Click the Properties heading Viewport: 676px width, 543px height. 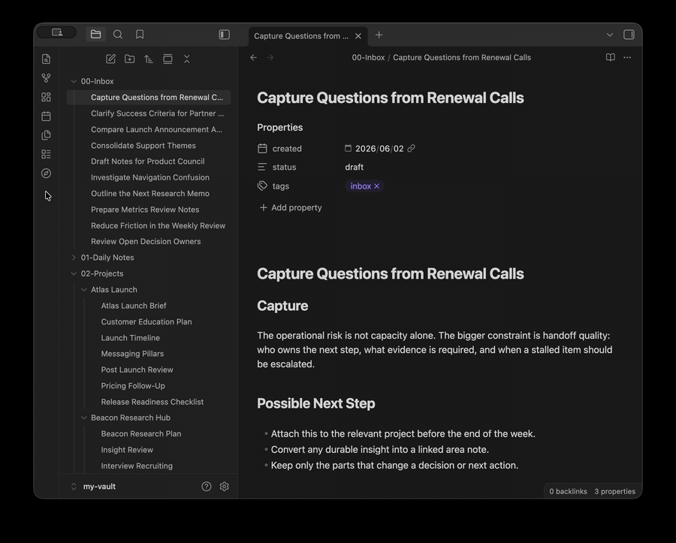(x=280, y=128)
